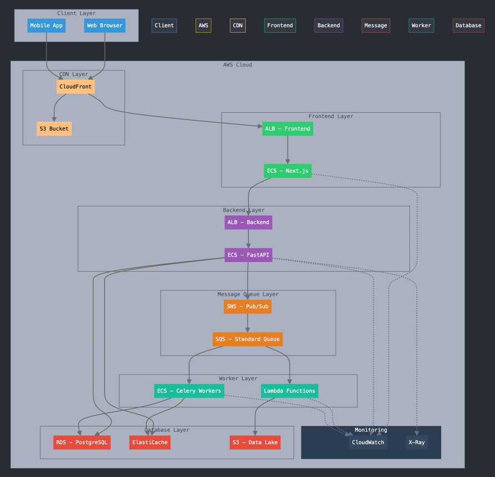This screenshot has width=495, height=477.
Task: Select the Web Browser node
Action: click(x=105, y=25)
